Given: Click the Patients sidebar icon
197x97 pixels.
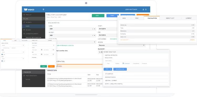Looking at the screenshot, I should [x=24, y=22].
